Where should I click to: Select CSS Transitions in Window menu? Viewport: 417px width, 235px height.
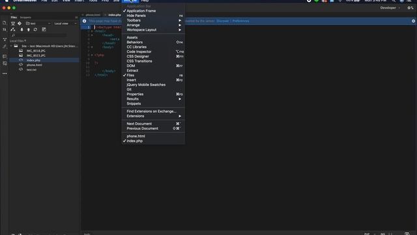154,61
